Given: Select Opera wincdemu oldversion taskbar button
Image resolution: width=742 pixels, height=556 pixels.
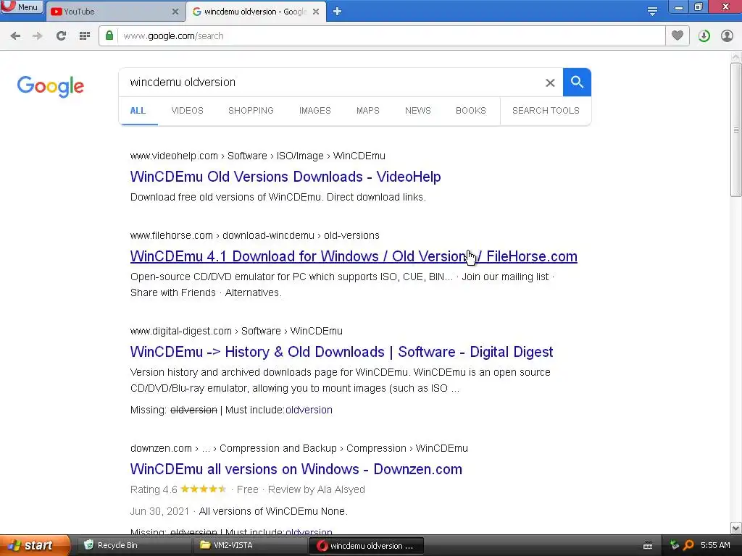Looking at the screenshot, I should point(366,545).
